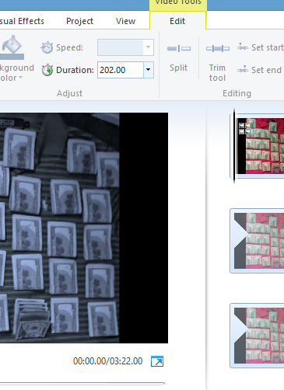
Task: Click the Background color paint bucket icon
Action: coord(12,47)
